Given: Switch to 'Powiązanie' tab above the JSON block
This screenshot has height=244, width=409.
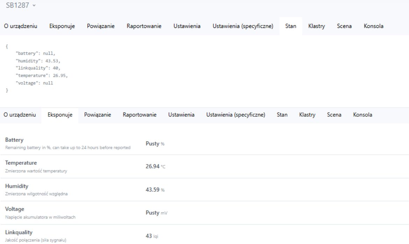Looking at the screenshot, I should coord(101,26).
